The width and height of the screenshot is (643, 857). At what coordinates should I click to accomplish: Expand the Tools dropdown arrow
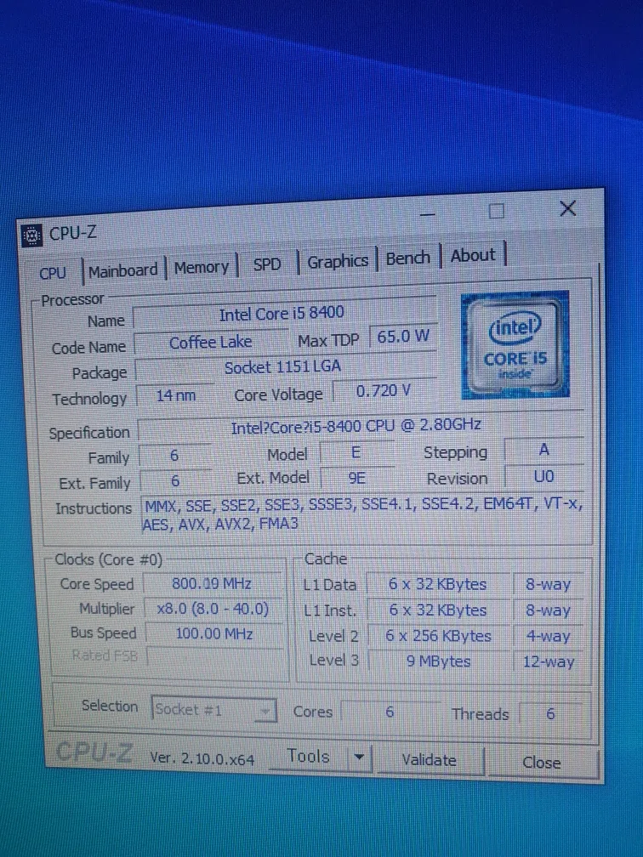359,758
